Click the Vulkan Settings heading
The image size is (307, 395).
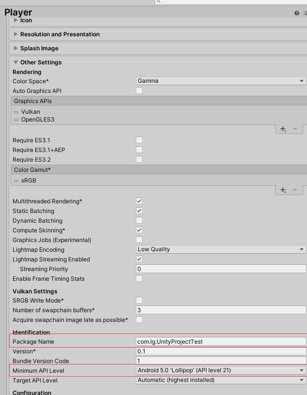click(x=35, y=291)
